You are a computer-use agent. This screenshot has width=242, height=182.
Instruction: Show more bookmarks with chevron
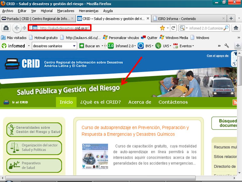[x=239, y=38]
